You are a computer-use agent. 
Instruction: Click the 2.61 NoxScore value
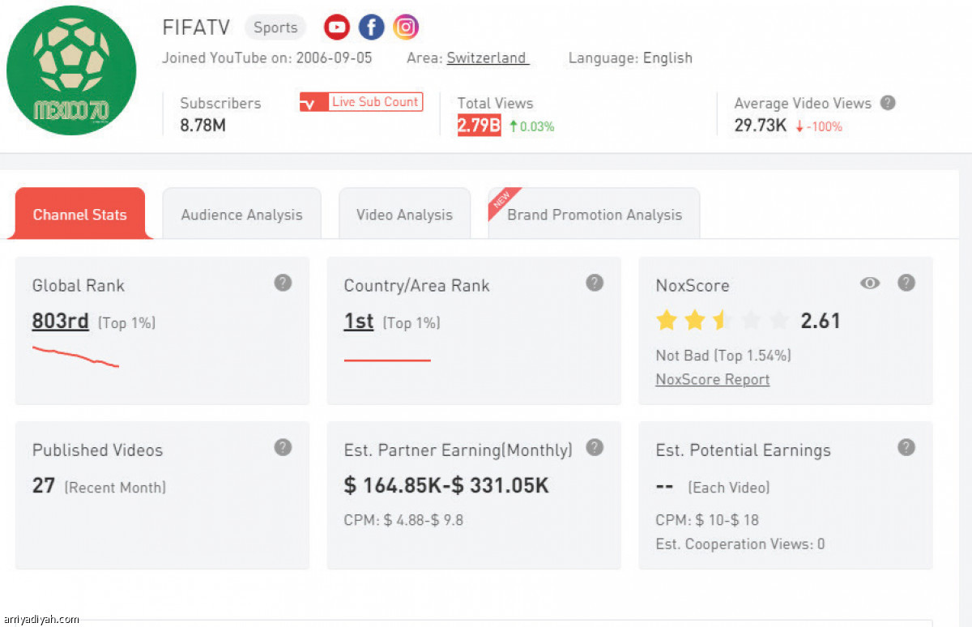click(821, 321)
